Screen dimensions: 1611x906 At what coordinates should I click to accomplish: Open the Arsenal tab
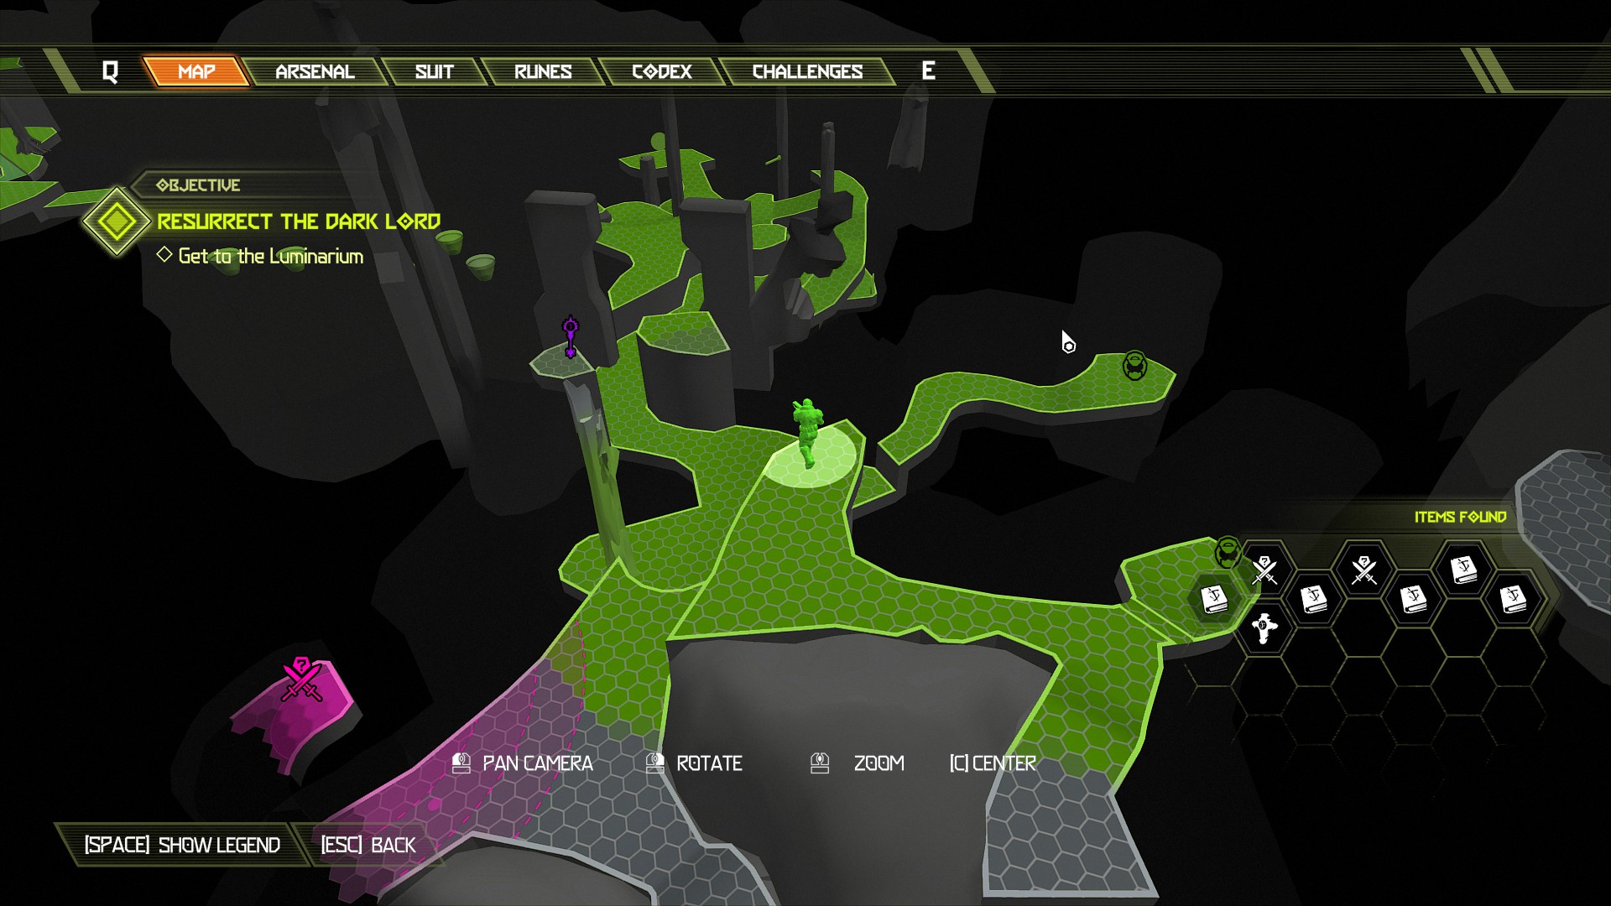coord(315,71)
